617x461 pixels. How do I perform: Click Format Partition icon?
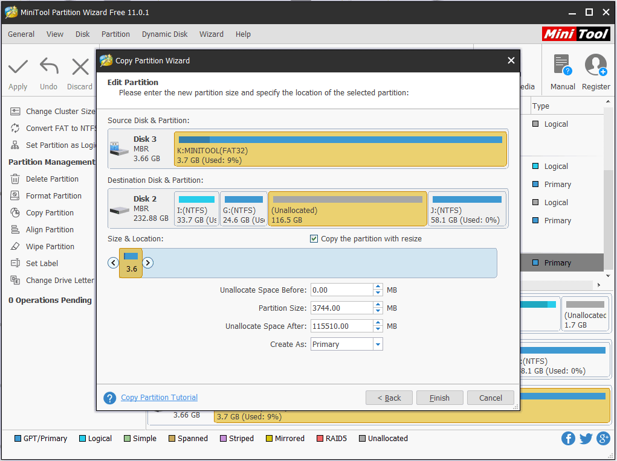click(x=15, y=196)
